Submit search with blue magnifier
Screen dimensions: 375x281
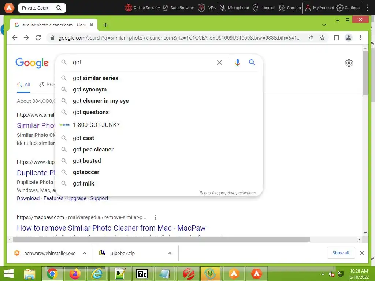(252, 62)
